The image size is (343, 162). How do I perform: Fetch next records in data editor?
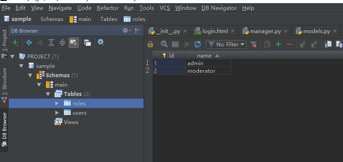[186, 45]
